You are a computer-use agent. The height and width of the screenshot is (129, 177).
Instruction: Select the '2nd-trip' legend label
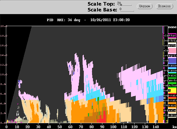(170, 40)
